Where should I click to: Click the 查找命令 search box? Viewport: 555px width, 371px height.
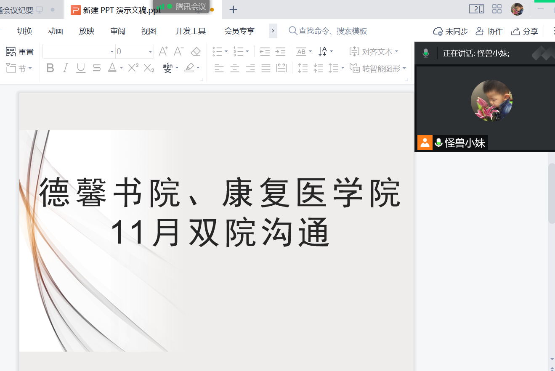click(x=332, y=31)
